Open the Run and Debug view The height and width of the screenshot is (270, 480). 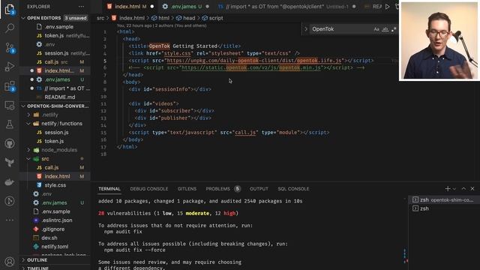point(10,67)
